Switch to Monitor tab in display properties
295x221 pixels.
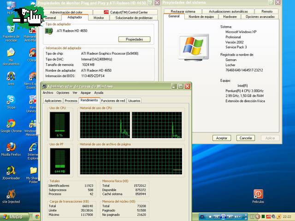pyautogui.click(x=99, y=18)
